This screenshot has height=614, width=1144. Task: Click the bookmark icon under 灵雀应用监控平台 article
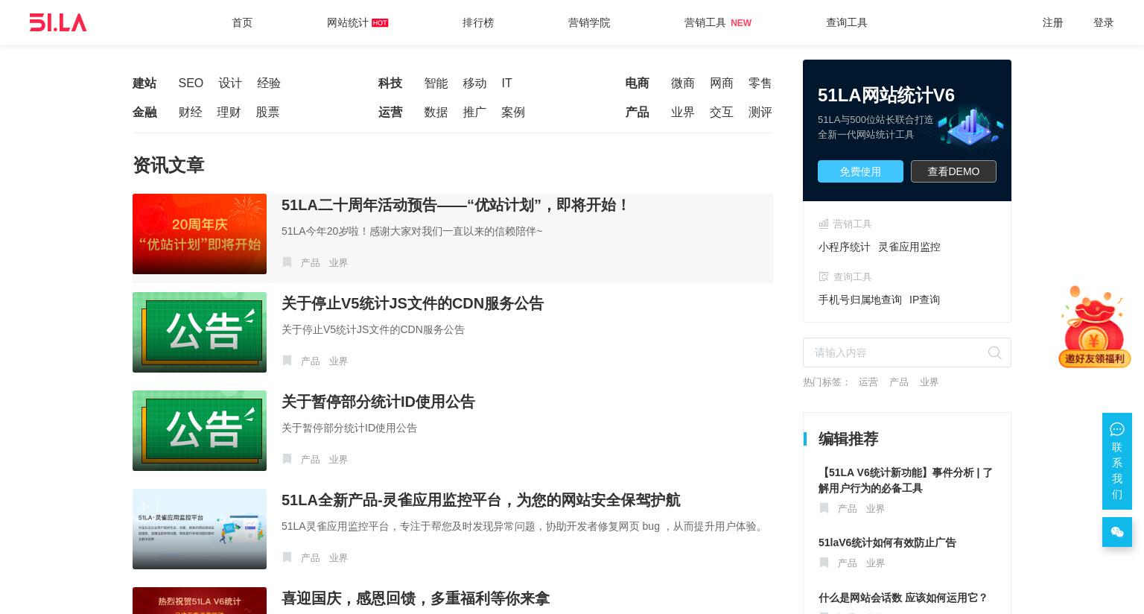(x=287, y=557)
